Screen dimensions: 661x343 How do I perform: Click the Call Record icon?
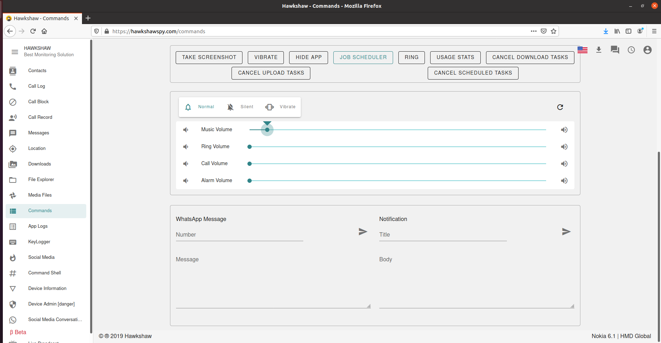13,118
